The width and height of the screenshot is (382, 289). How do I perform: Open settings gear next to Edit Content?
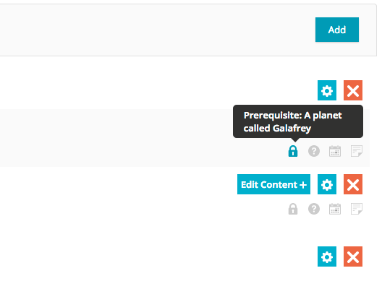coord(327,184)
